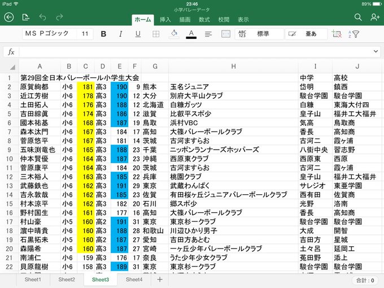
Task: Select the cell 浜村VBC
Action: pos(233,123)
